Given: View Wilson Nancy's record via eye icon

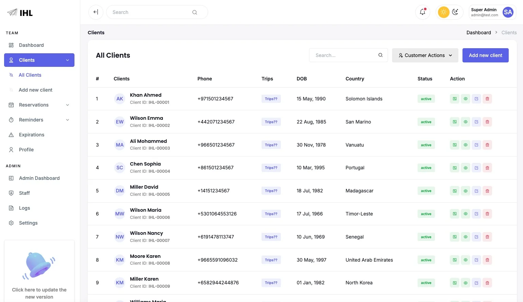Looking at the screenshot, I should pos(466,237).
